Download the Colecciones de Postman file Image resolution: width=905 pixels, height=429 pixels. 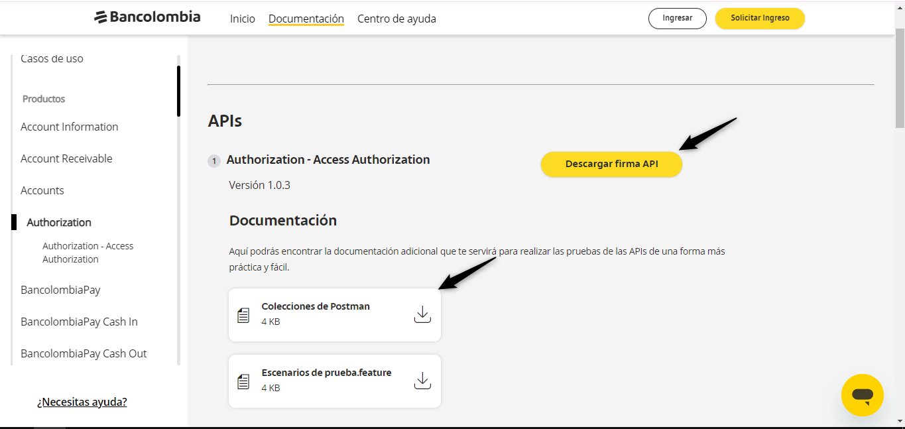click(422, 314)
